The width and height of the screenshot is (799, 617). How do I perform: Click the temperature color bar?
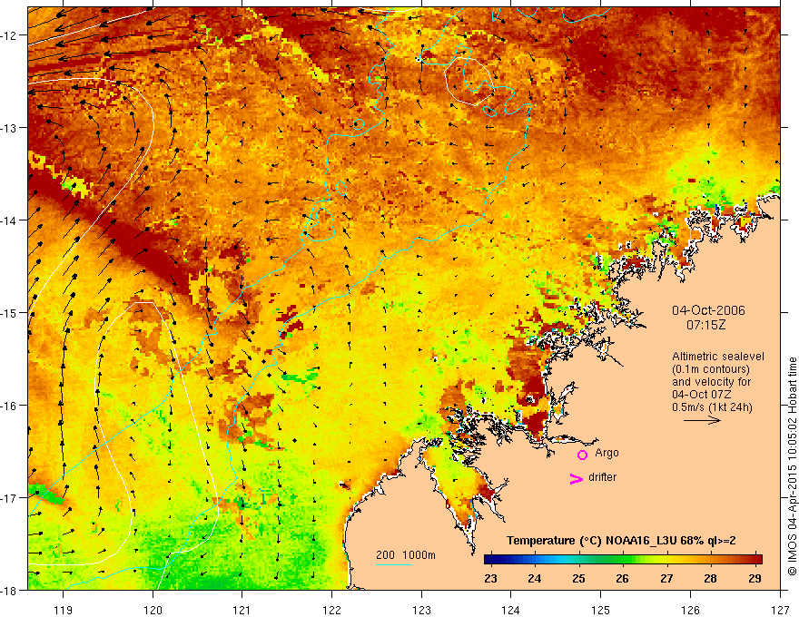(x=623, y=559)
